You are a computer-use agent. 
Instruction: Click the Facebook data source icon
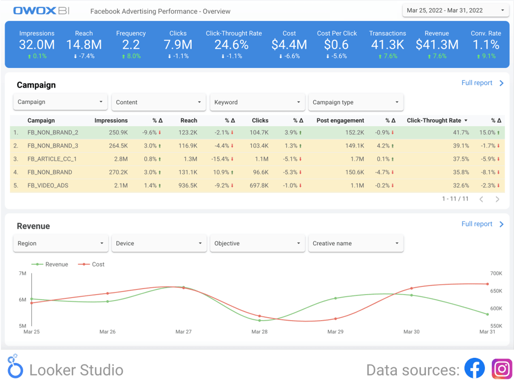coord(474,368)
